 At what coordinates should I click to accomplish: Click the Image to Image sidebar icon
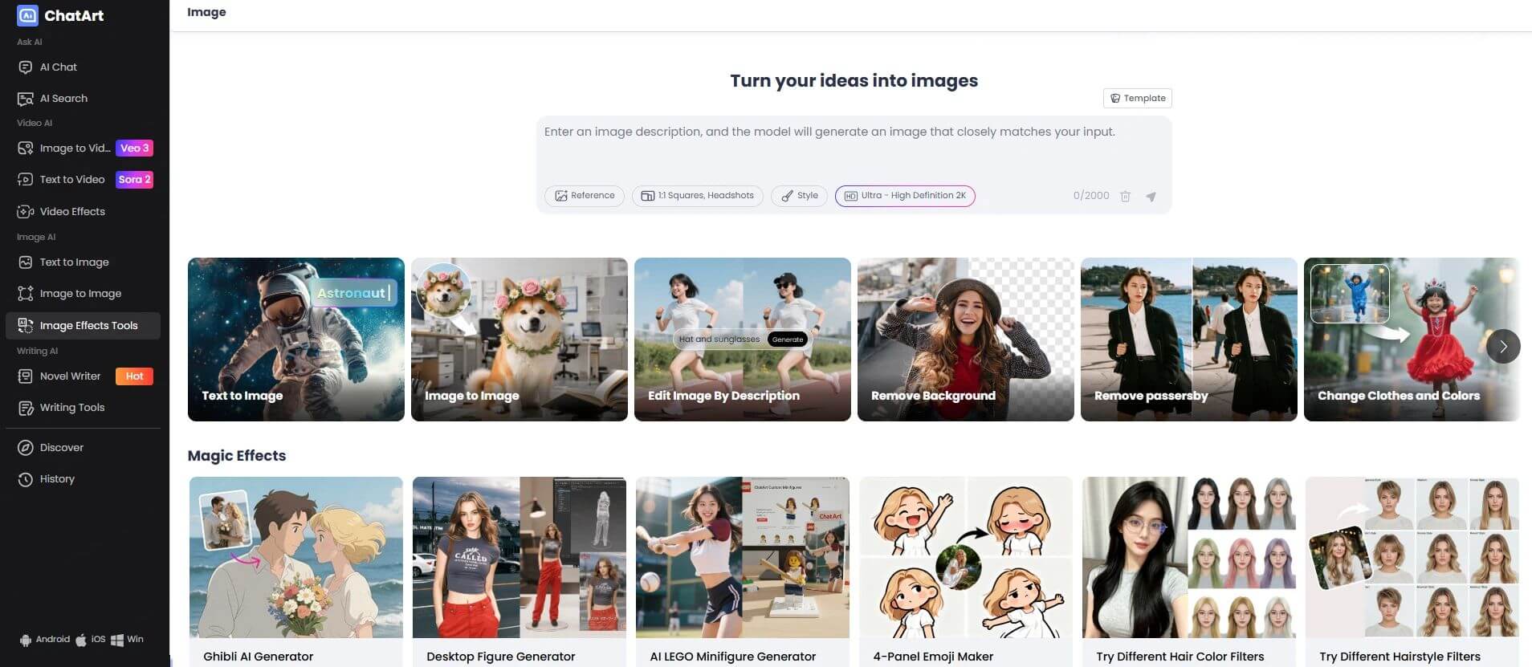(x=26, y=294)
